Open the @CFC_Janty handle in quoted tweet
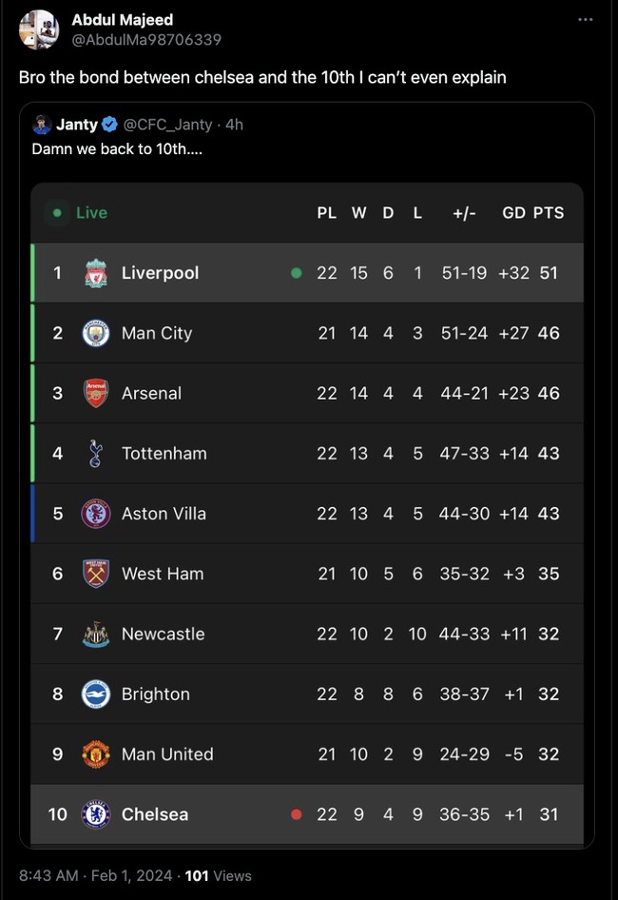The image size is (618, 900). [x=168, y=125]
